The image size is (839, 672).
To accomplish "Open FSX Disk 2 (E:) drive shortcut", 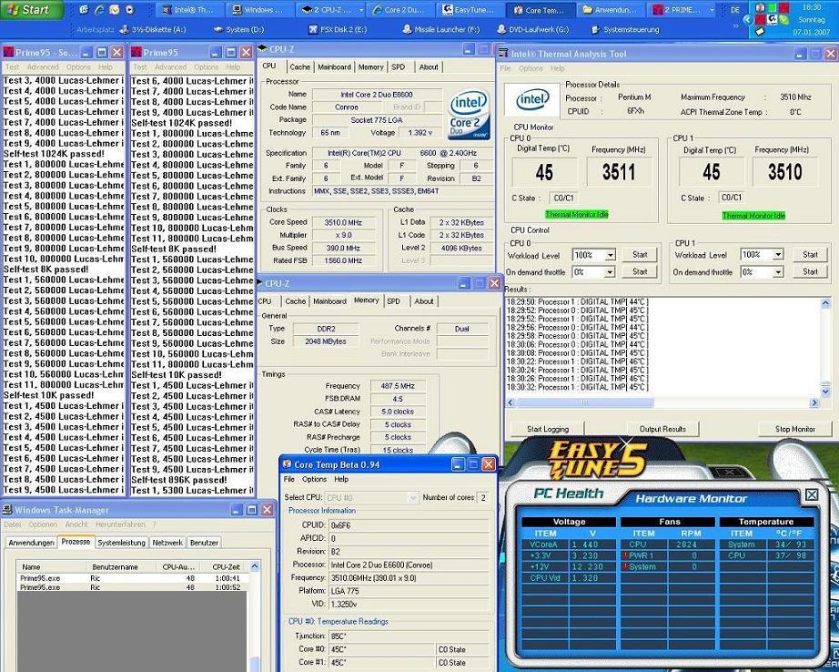I will [338, 29].
